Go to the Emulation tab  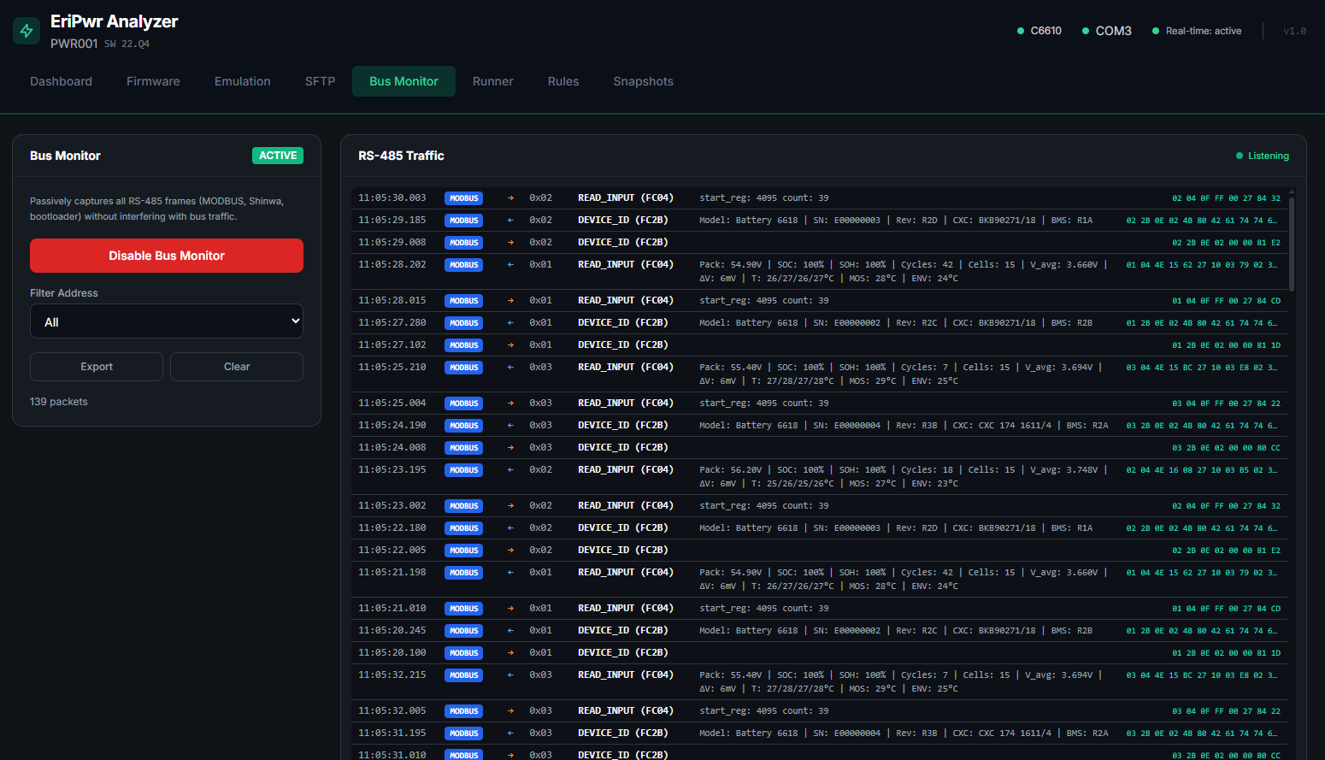242,81
